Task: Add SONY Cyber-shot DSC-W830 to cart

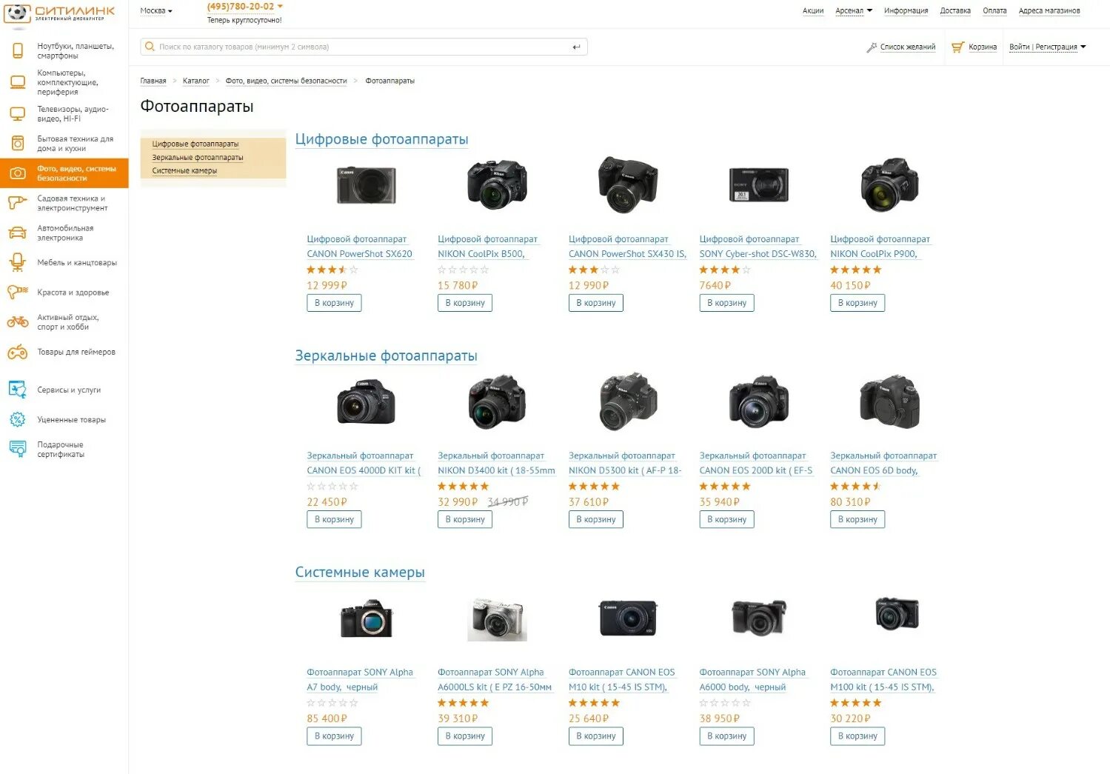Action: pyautogui.click(x=726, y=303)
